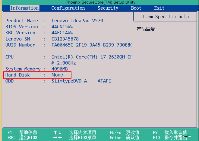The height and width of the screenshot is (141, 199).
Task: Click the left-right arrows key hint
Action: click(x=58, y=138)
